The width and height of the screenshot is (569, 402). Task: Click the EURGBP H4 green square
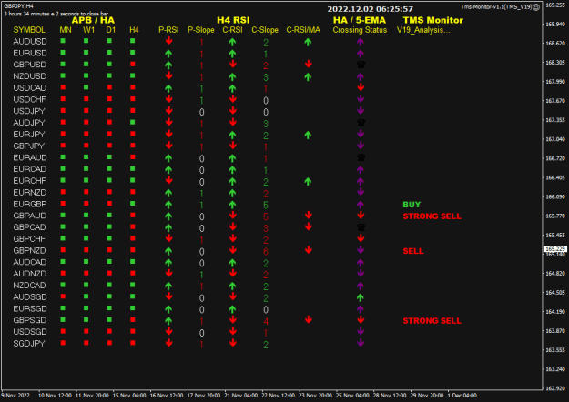point(132,204)
